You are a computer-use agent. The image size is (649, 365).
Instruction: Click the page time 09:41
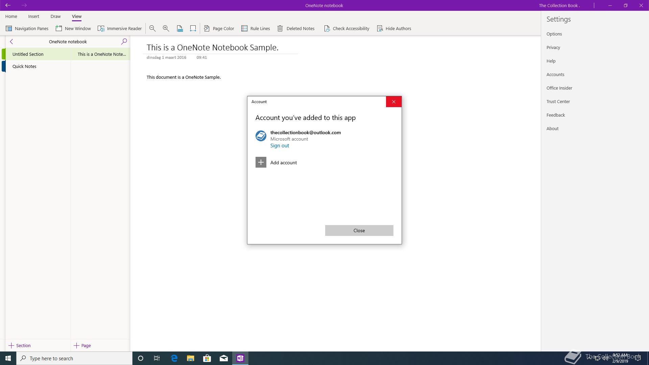(202, 57)
